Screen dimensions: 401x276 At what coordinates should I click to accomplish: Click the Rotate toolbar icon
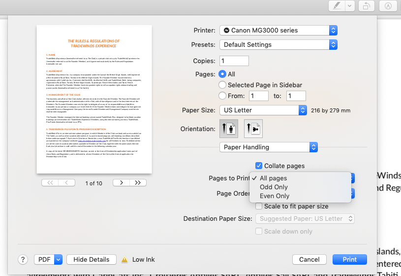(367, 5)
